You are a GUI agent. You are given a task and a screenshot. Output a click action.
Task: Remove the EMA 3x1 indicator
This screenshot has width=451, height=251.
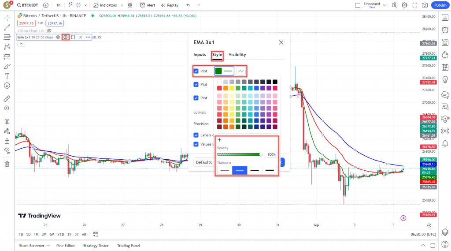(x=81, y=37)
